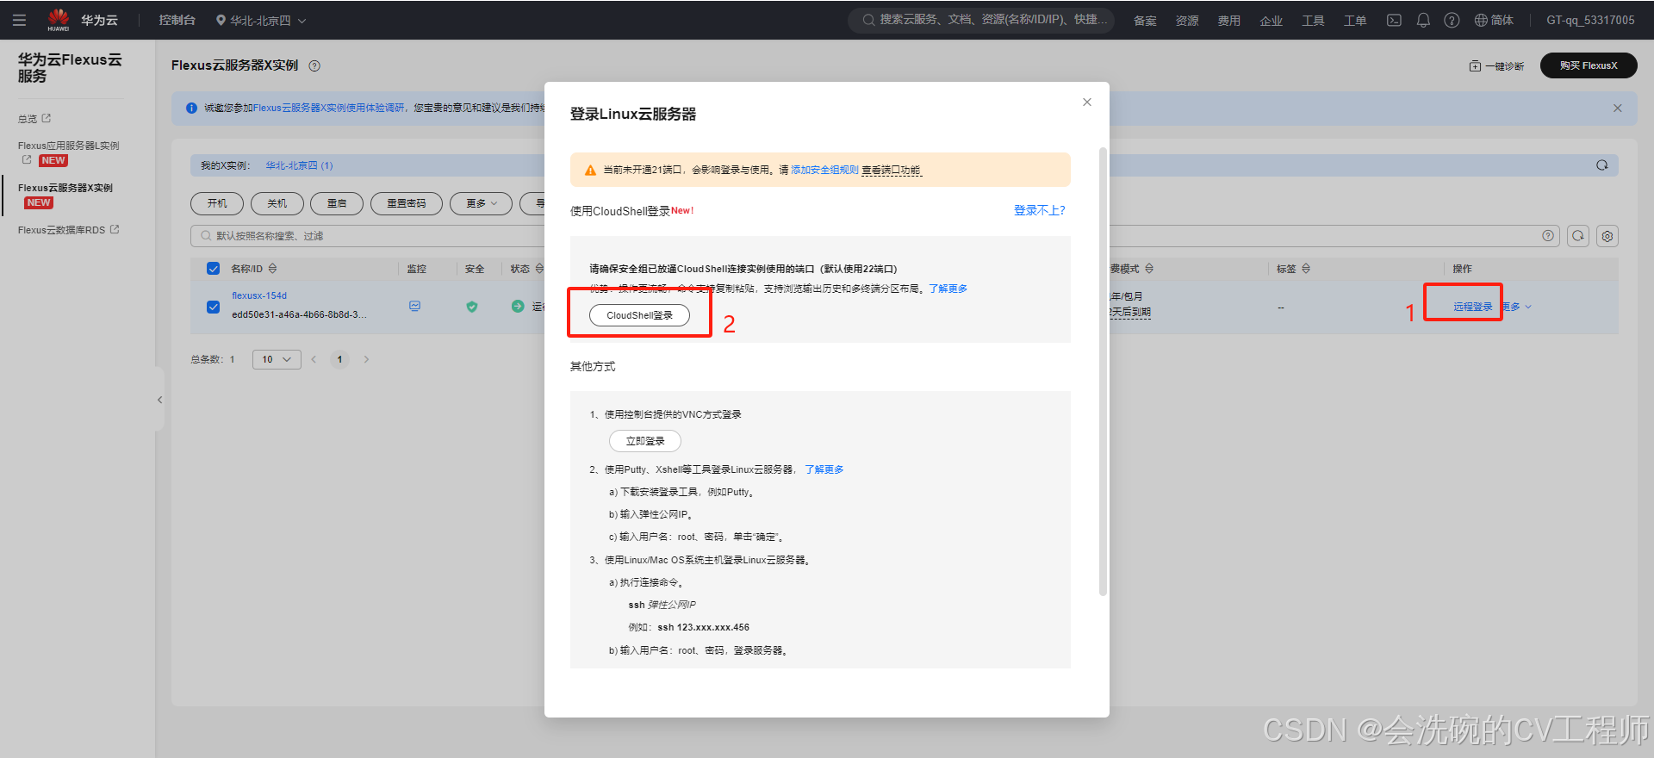Open the 企业 menu
Viewport: 1654px width, 758px height.
pyautogui.click(x=1272, y=21)
